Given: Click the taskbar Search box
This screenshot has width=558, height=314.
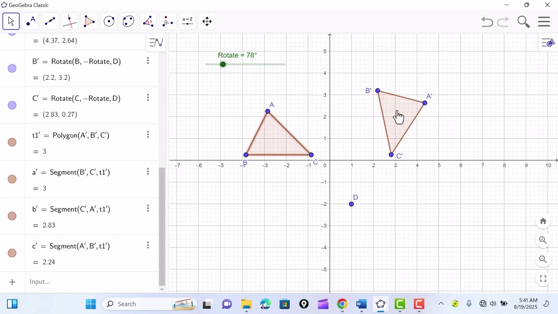Looking at the screenshot, I should (149, 304).
